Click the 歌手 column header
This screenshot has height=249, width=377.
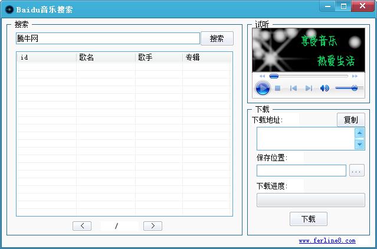[x=158, y=57]
